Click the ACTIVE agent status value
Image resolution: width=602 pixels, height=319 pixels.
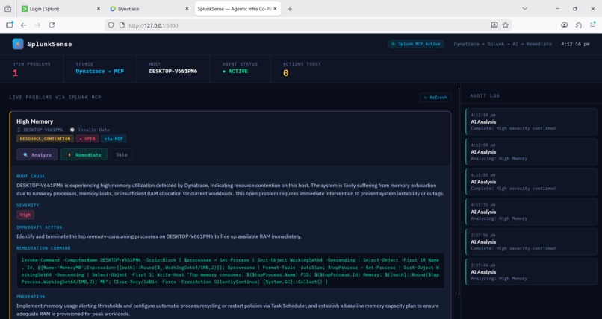[x=235, y=72]
